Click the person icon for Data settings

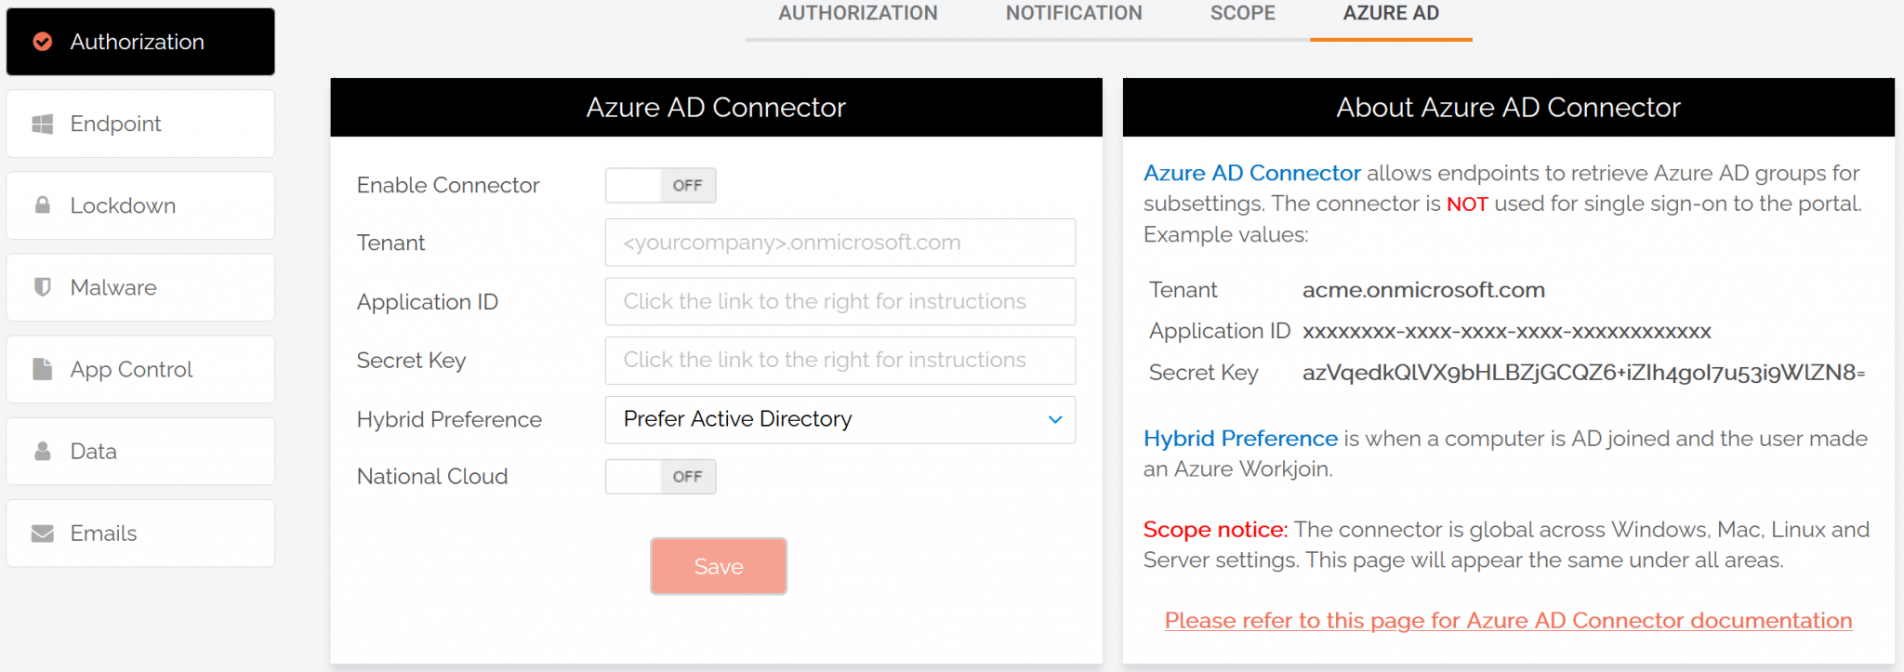(42, 450)
